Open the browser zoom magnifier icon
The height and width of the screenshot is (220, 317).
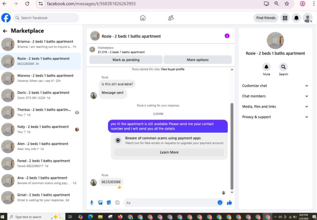pyautogui.click(x=276, y=4)
